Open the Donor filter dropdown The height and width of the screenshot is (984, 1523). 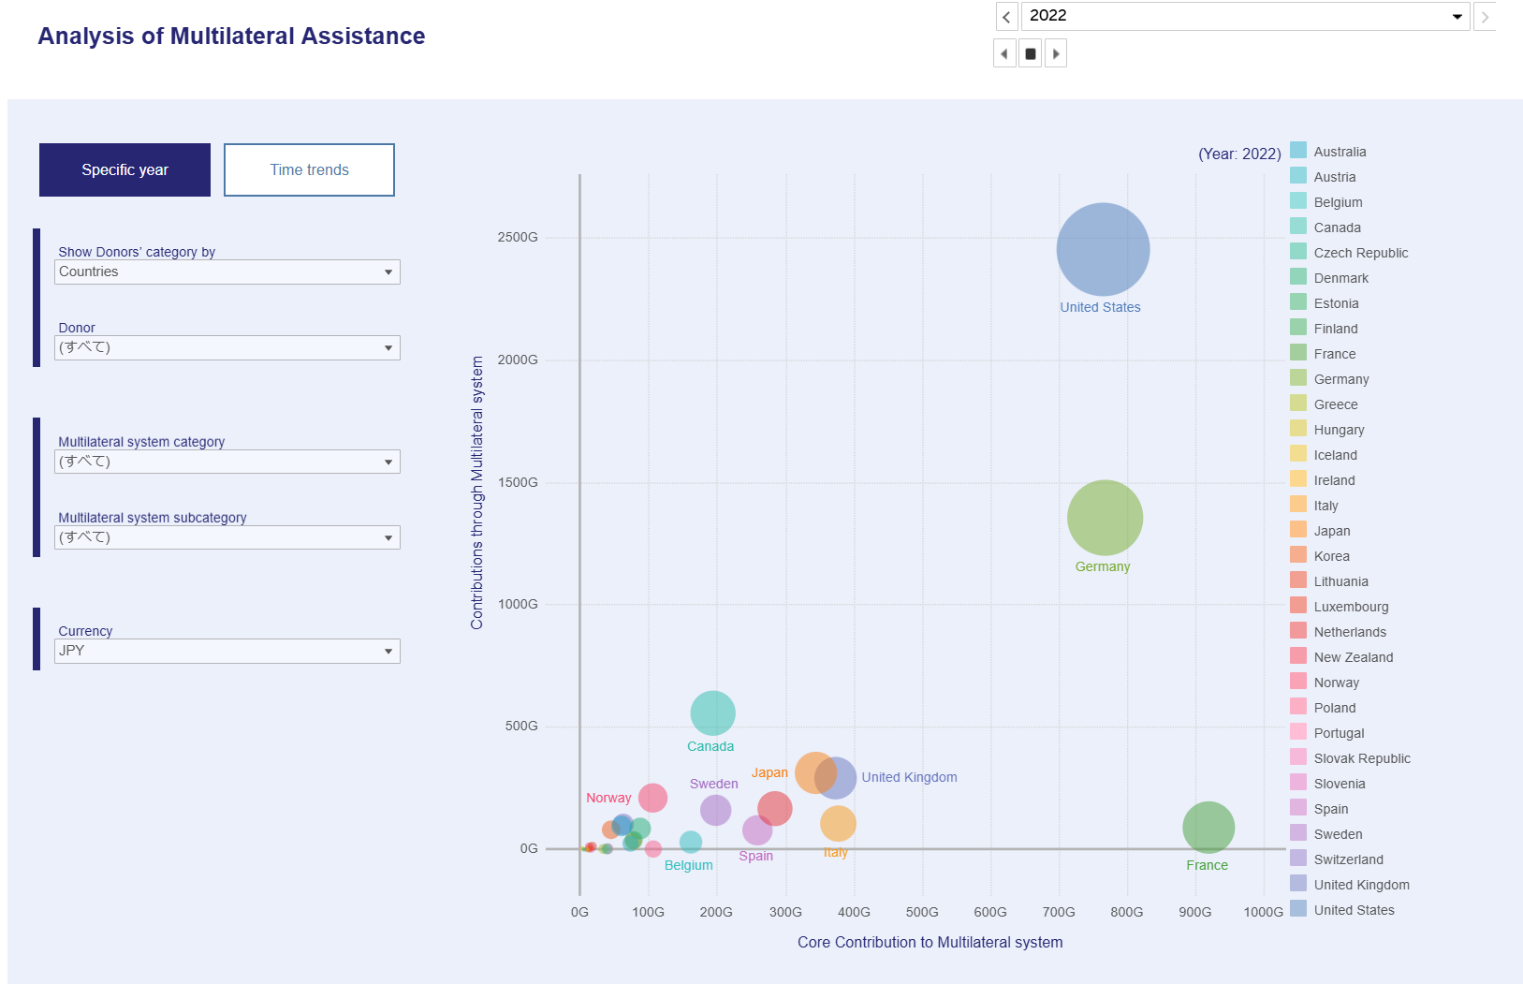click(227, 347)
